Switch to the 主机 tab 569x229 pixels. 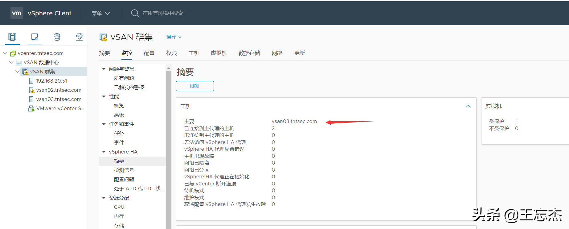[194, 53]
